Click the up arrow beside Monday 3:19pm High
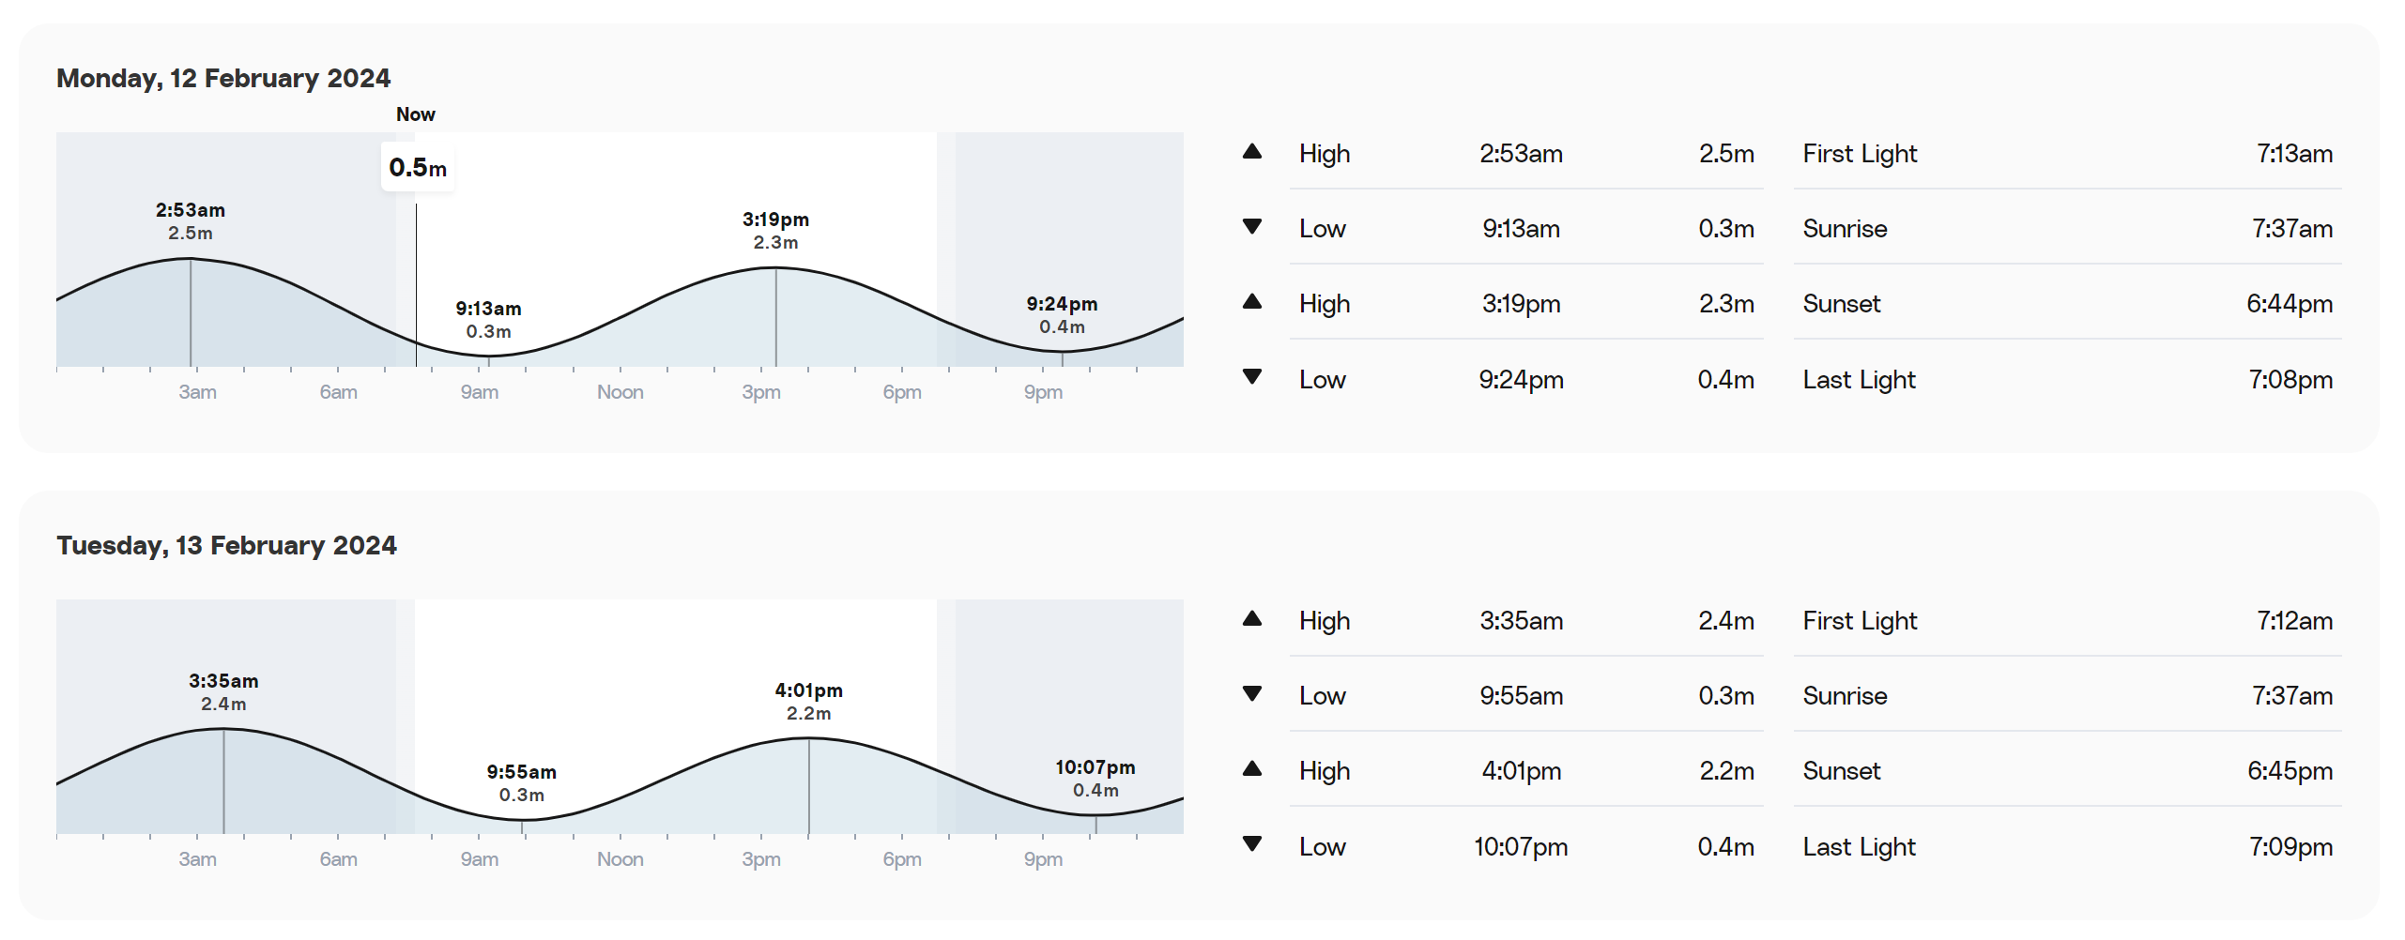This screenshot has height=940, width=2405. click(1251, 302)
